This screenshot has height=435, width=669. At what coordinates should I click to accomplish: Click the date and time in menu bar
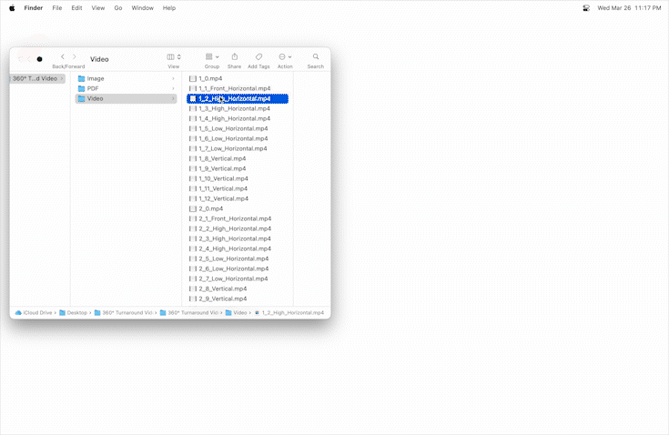(x=629, y=7)
